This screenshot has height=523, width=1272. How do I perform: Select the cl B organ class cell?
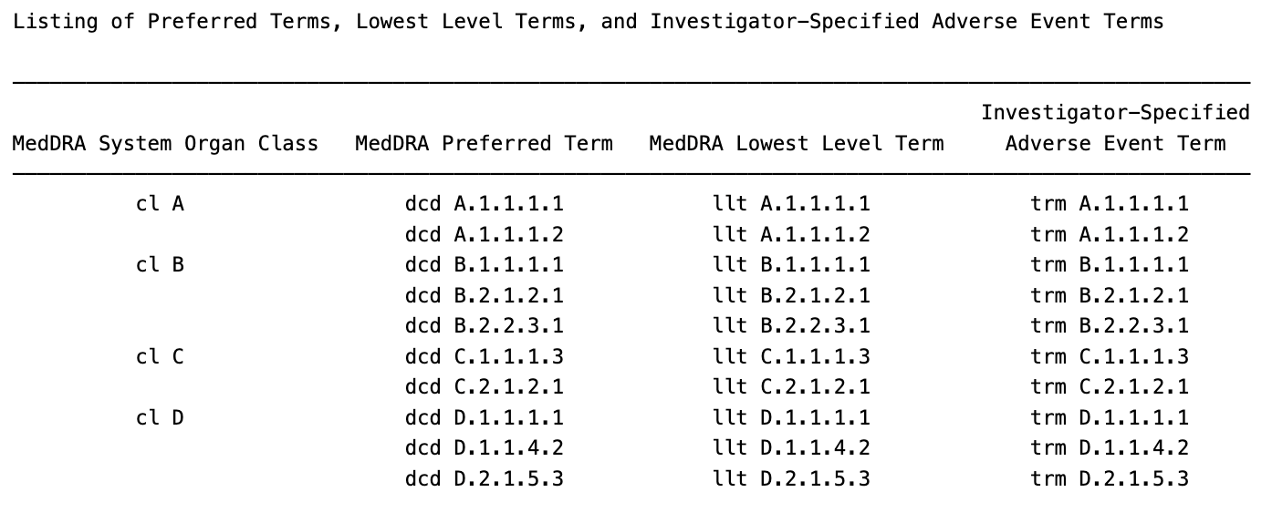pos(160,264)
